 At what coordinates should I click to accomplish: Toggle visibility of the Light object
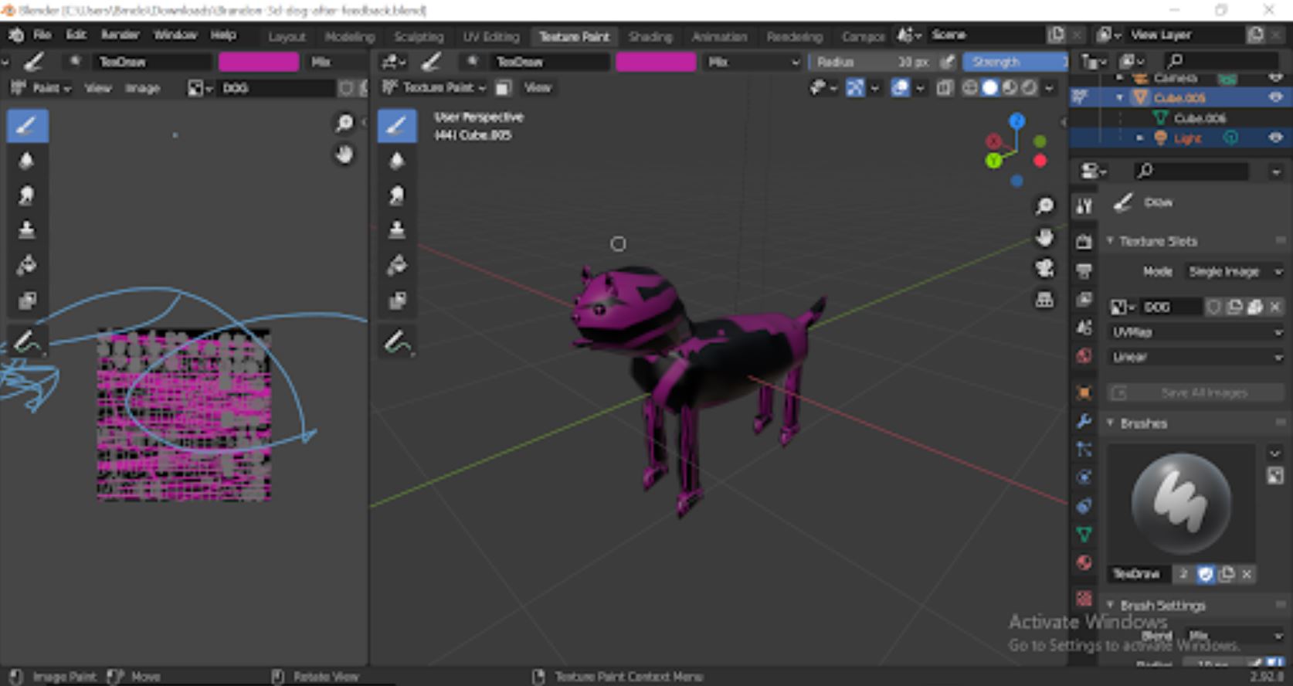pyautogui.click(x=1275, y=138)
